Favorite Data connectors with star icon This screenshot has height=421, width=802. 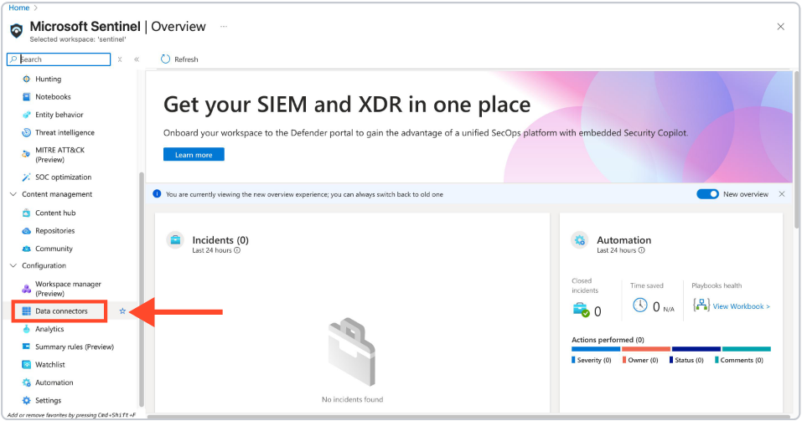coord(122,311)
